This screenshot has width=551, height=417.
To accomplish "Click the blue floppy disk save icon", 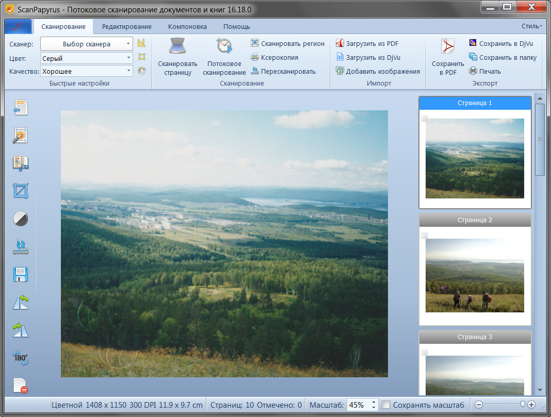I will (21, 274).
